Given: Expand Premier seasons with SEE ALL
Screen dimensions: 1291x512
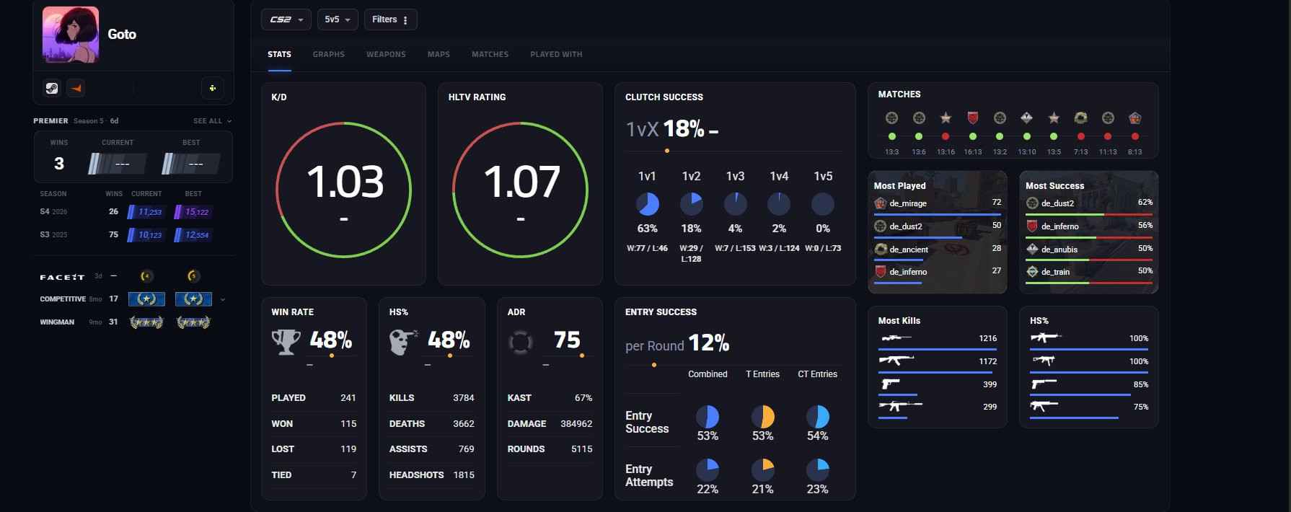Looking at the screenshot, I should pos(212,121).
